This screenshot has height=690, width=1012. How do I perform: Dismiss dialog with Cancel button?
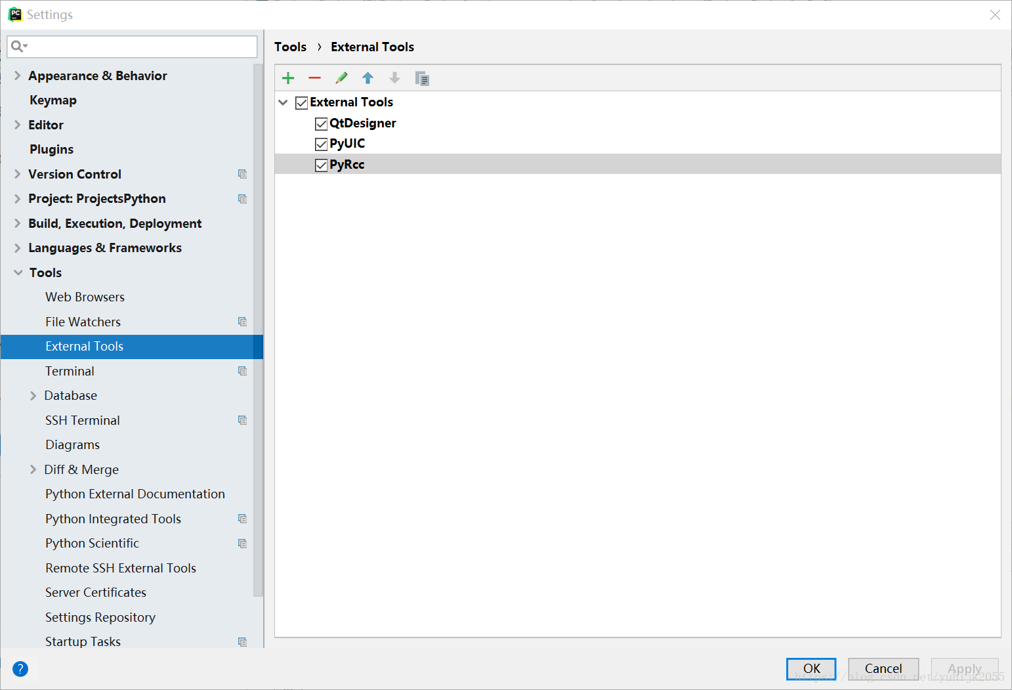tap(883, 669)
